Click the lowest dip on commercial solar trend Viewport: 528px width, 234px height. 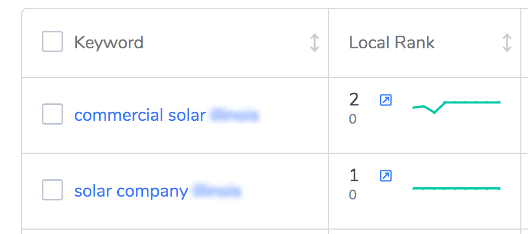[434, 113]
